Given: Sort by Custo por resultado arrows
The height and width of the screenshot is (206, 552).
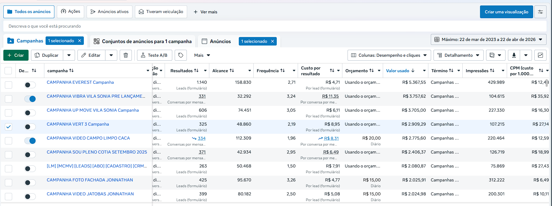Looking at the screenshot, I should tap(332, 70).
